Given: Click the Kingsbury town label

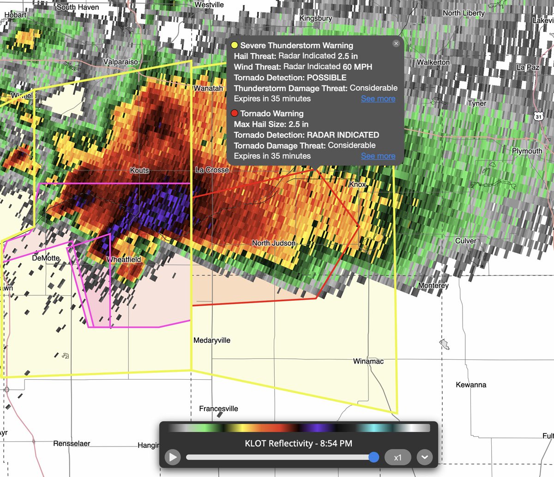Looking at the screenshot, I should 316,18.
